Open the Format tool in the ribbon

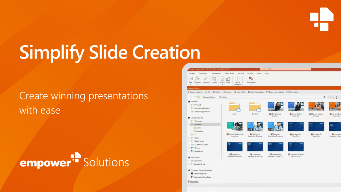pyautogui.click(x=206, y=80)
